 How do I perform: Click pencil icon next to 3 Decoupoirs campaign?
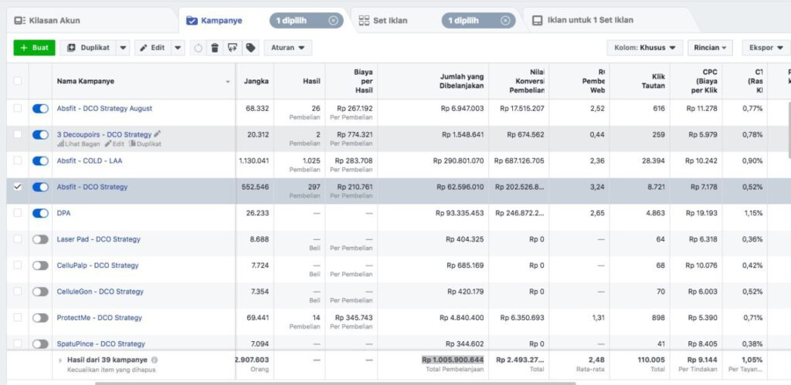point(158,134)
